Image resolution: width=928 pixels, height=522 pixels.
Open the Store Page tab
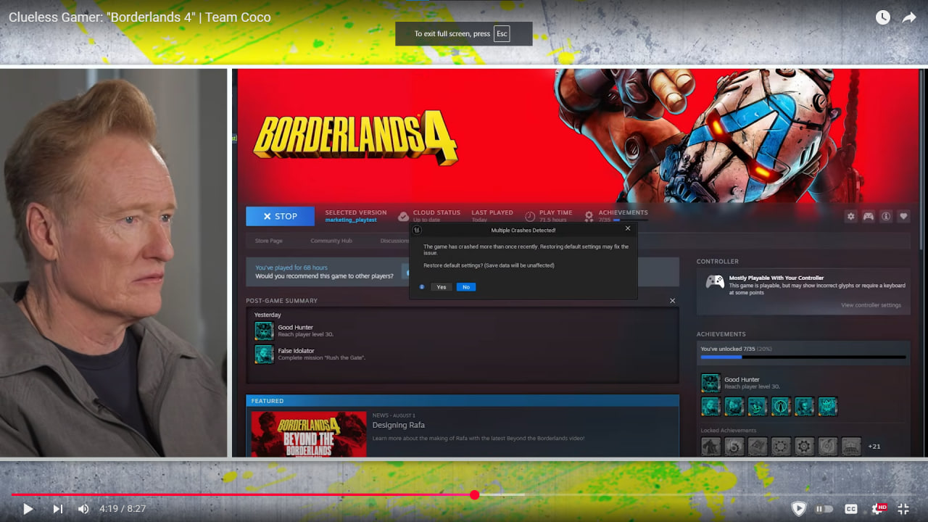tap(269, 241)
